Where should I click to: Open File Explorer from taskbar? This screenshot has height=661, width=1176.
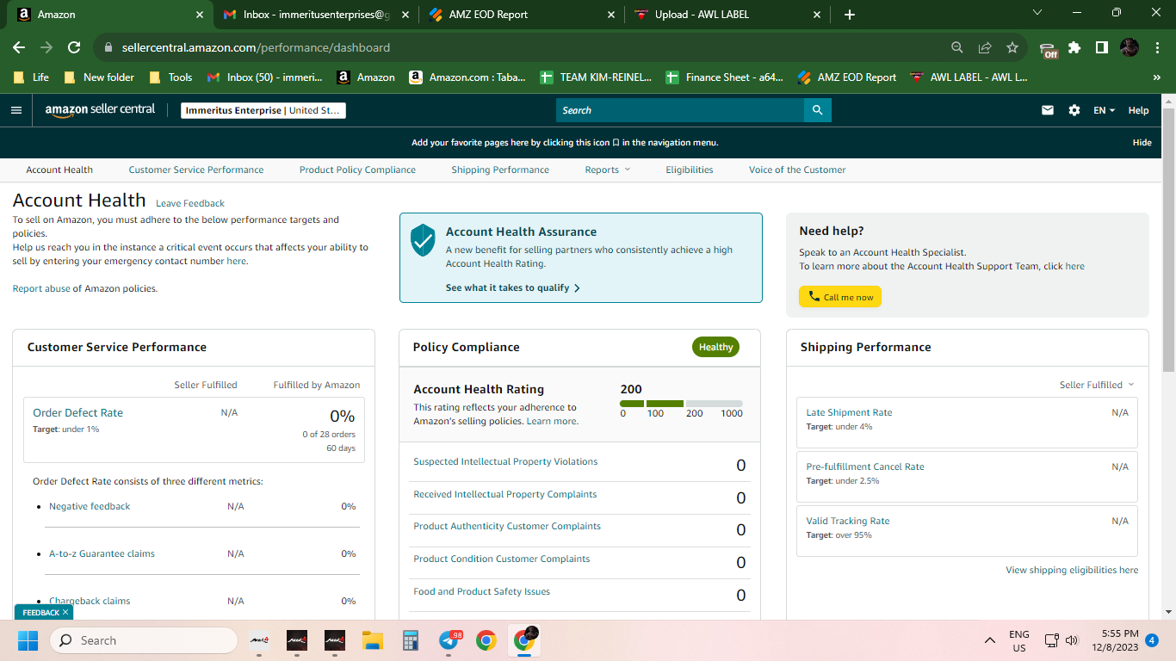coord(372,640)
